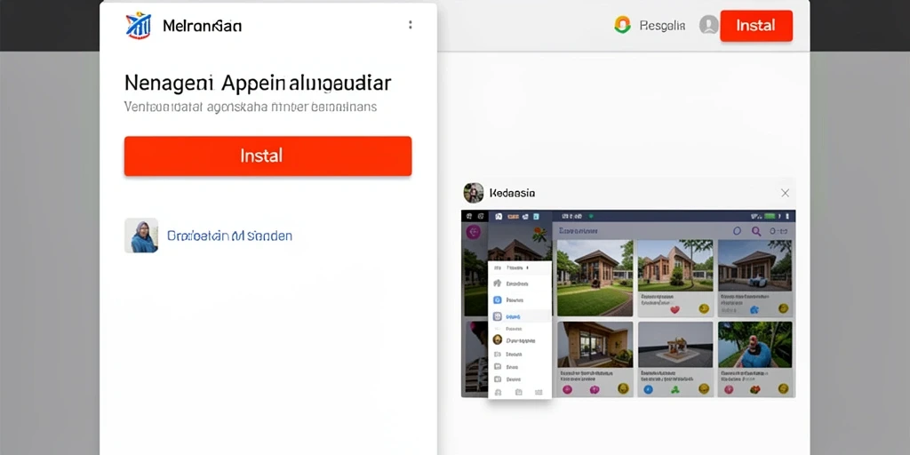This screenshot has height=455, width=910.
Task: Open the three-dot menu beside Melronkaan
Action: click(411, 25)
